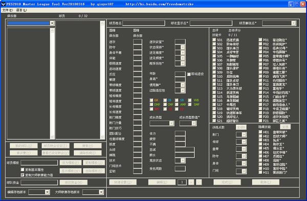
Task: Expand the 惯用脚 combo box
Action: click(183, 85)
